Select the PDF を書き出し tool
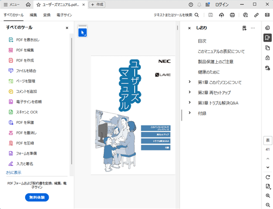This screenshot has width=273, height=209. tap(24, 40)
